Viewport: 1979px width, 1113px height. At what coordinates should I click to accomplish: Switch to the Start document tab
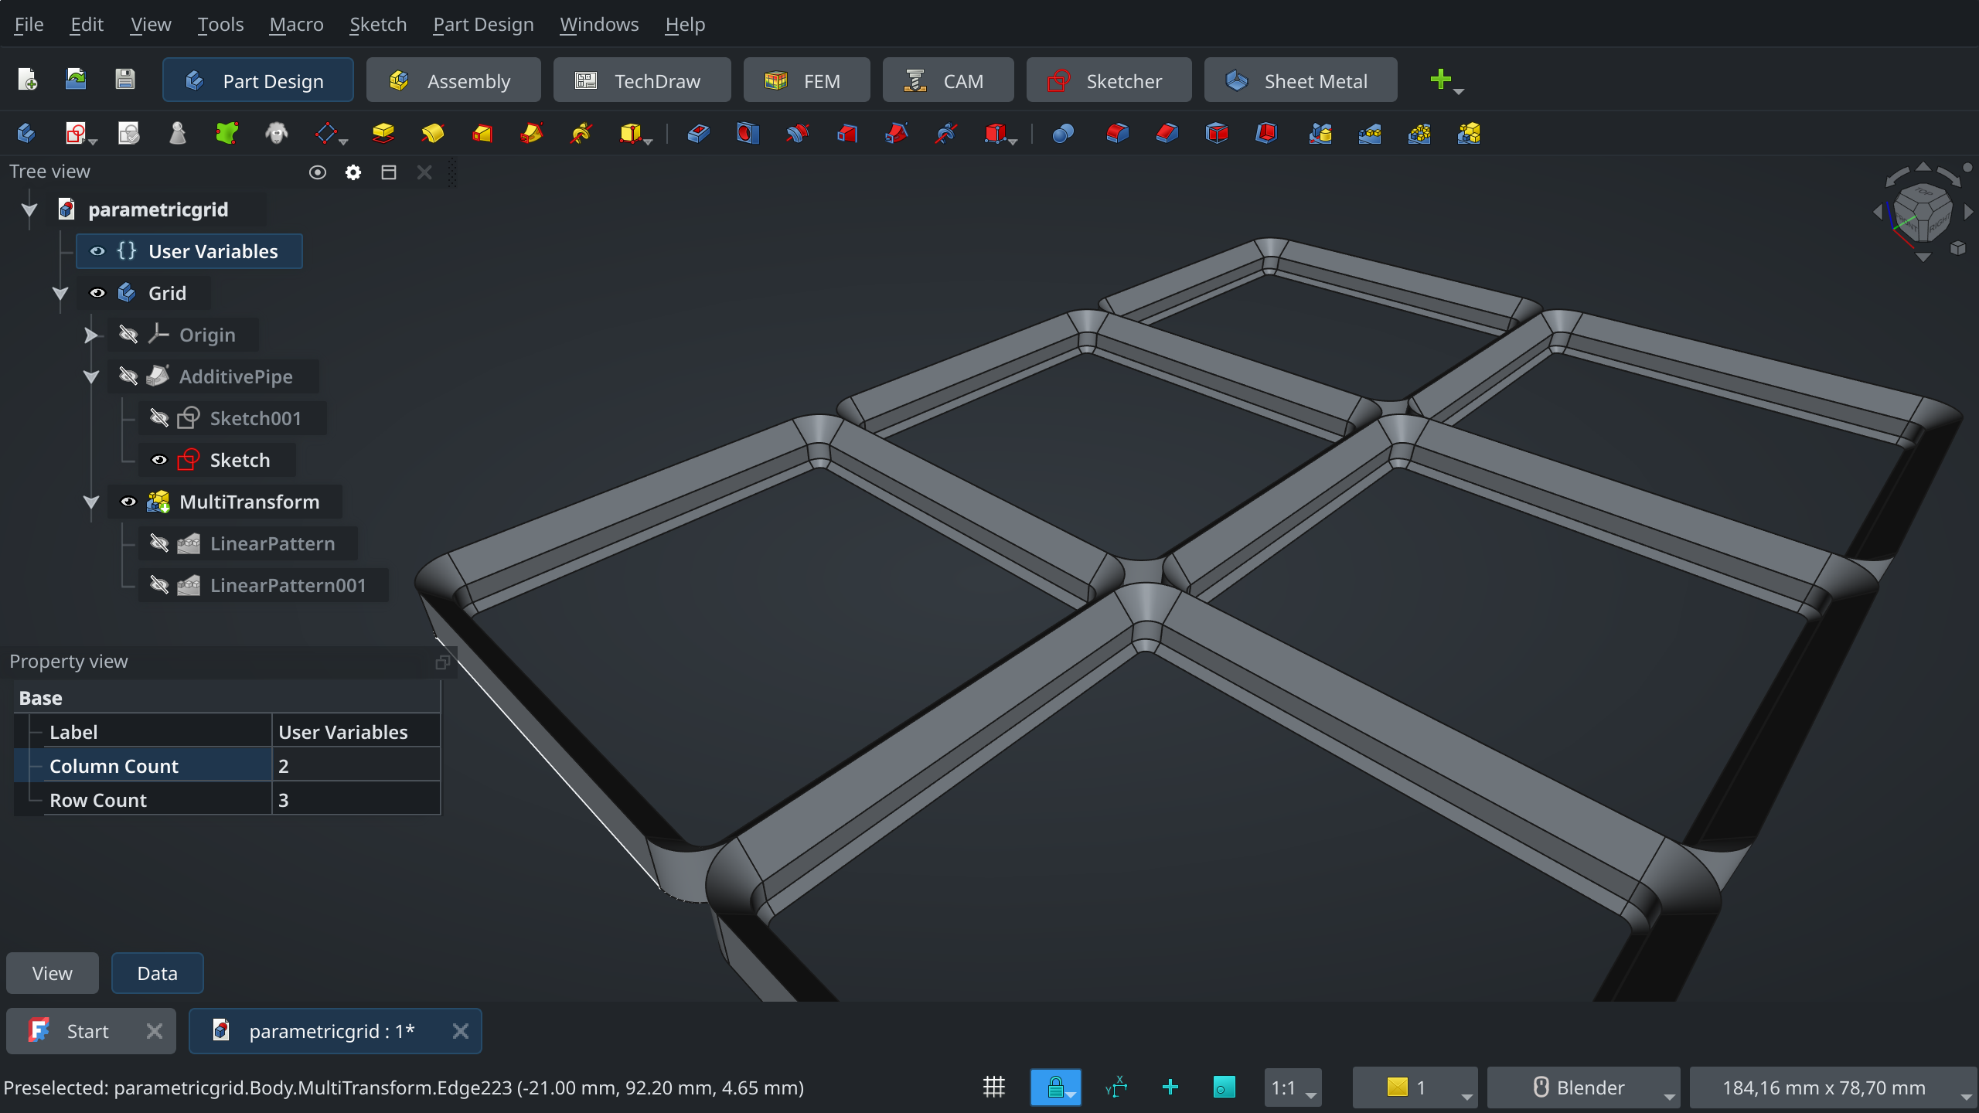coord(87,1031)
